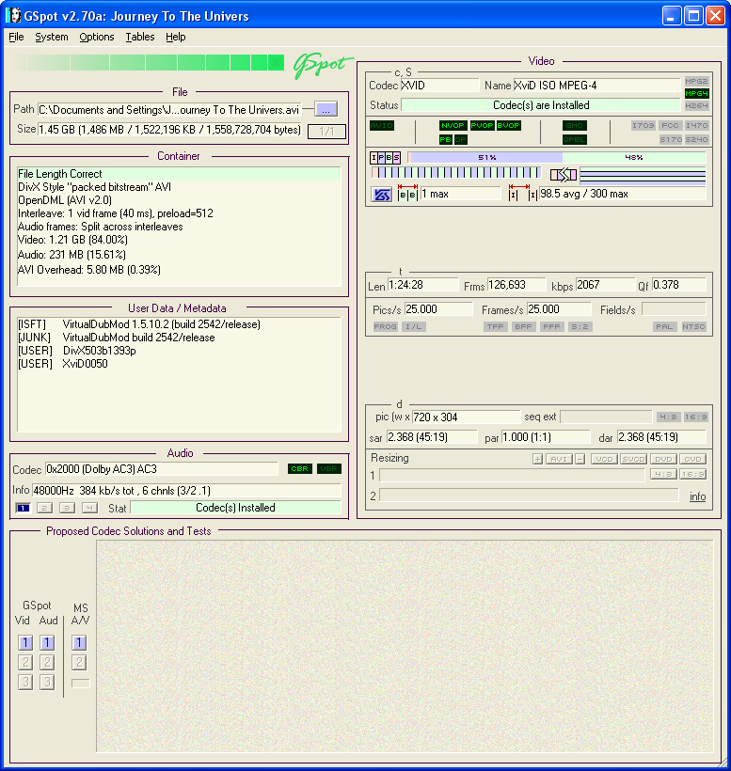
Task: Click the B-frame max spacing icon
Action: pos(407,194)
